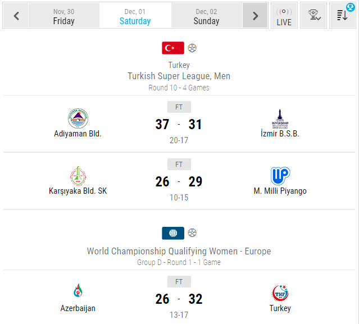Screen dimensions: 359x324
Task: Open the trophy competitions selector
Action: [313, 16]
